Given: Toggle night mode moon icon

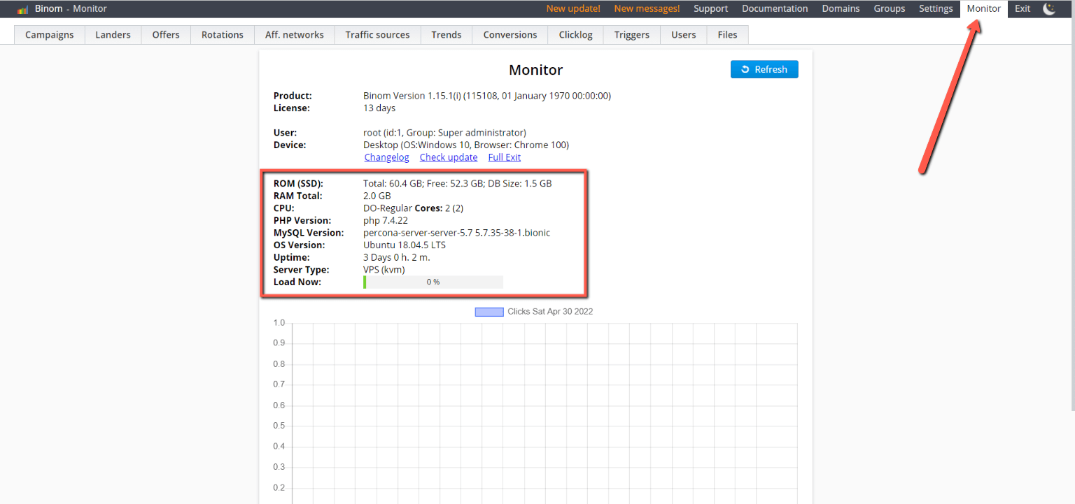Looking at the screenshot, I should click(1048, 9).
